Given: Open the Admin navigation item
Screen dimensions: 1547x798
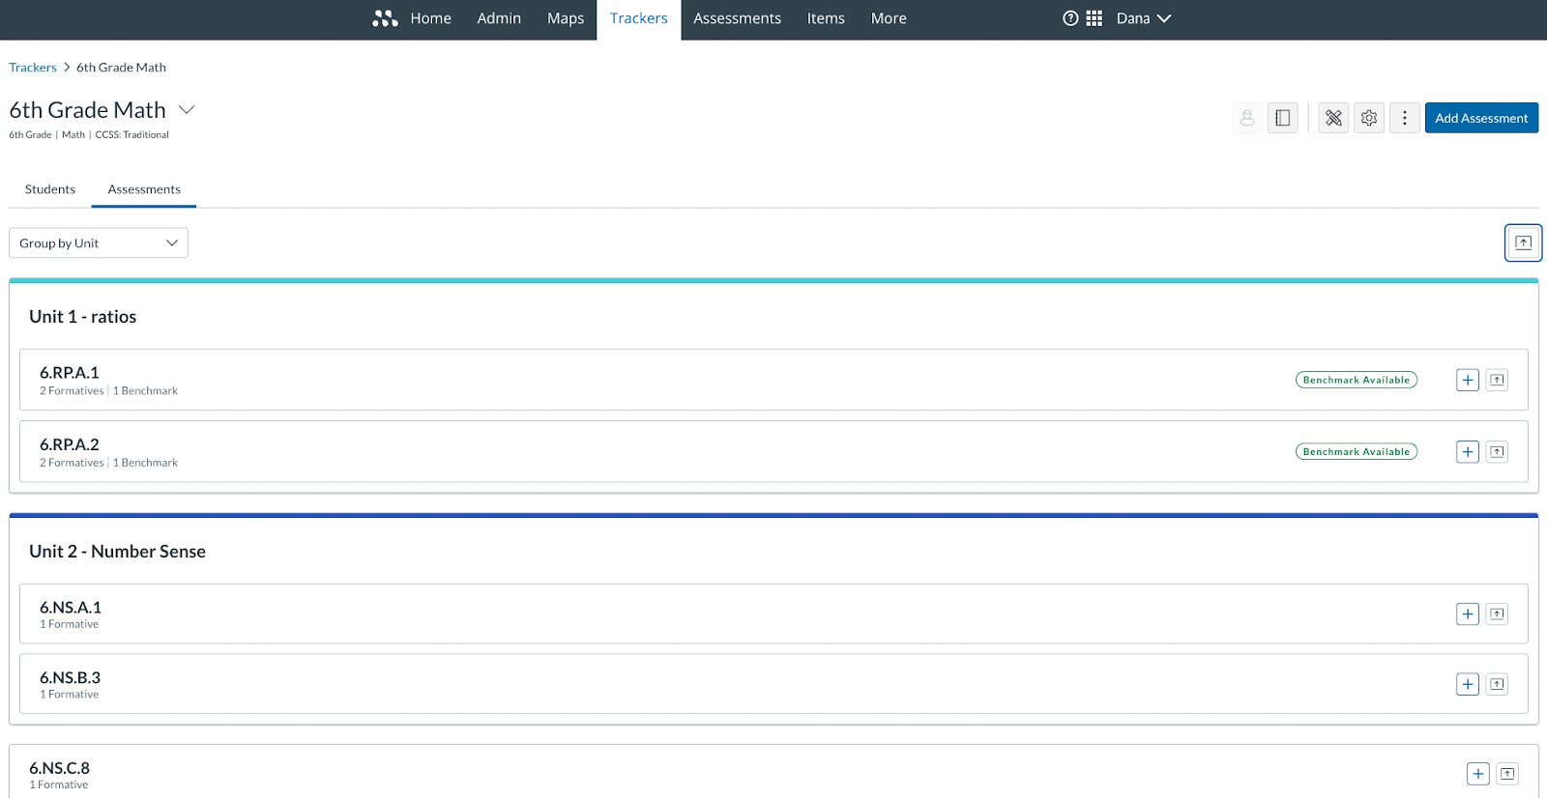Looking at the screenshot, I should point(499,18).
